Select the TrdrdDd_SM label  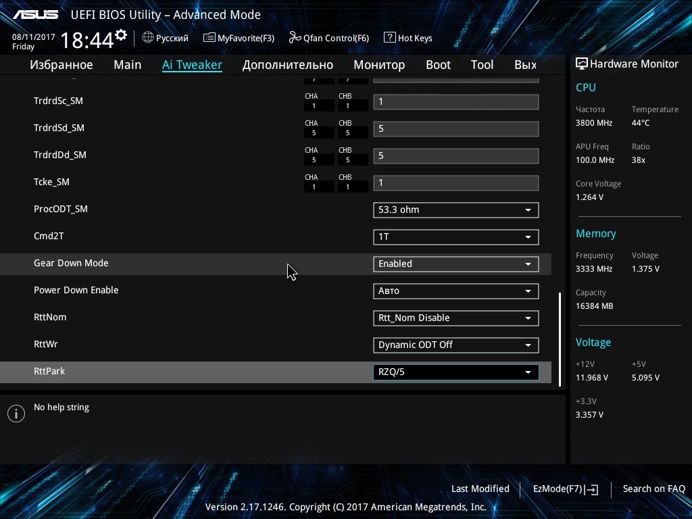[x=60, y=155]
